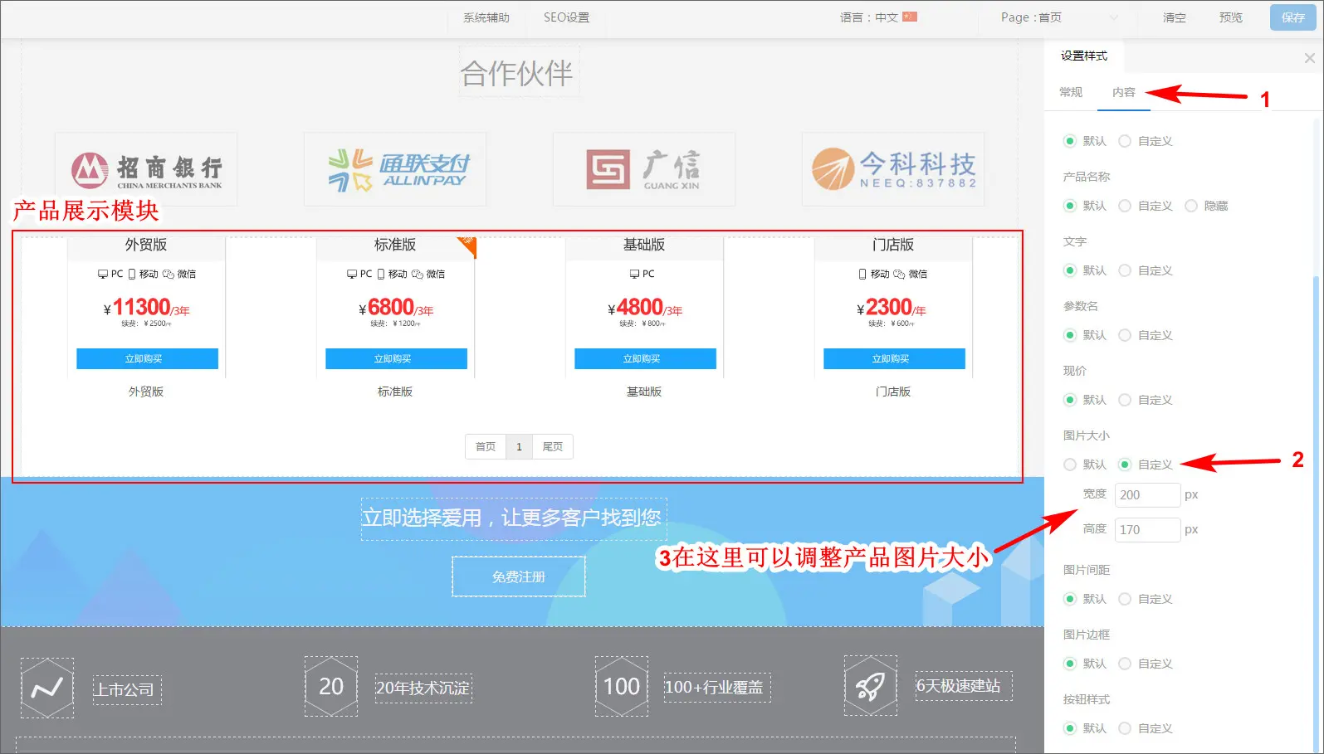Close the 设置样式 panel with X
This screenshot has height=754, width=1324.
(1309, 58)
